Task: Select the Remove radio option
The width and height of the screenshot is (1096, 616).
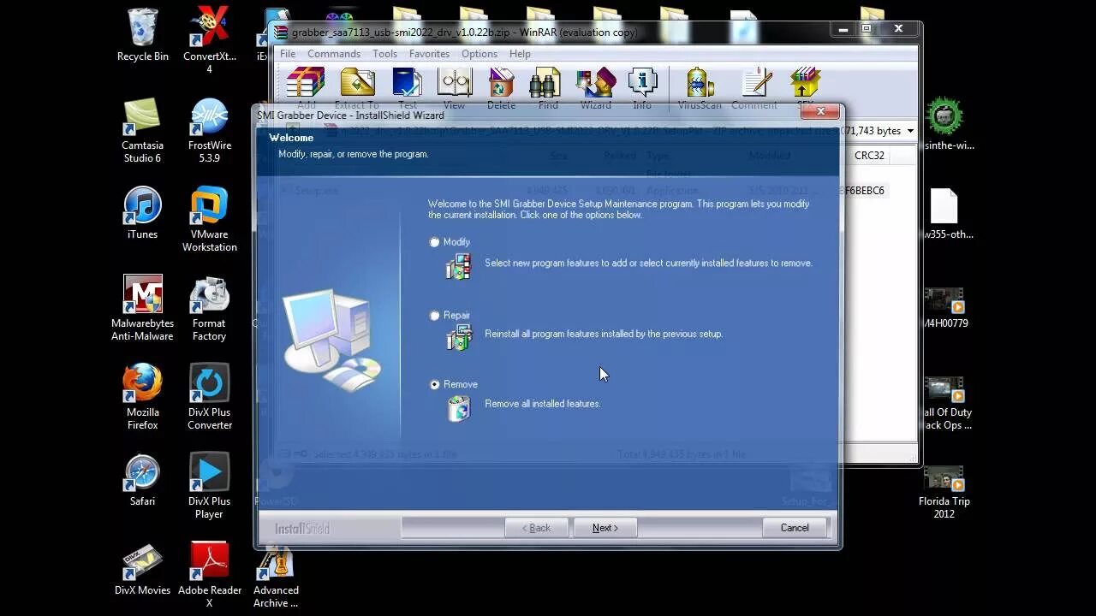Action: pos(435,385)
